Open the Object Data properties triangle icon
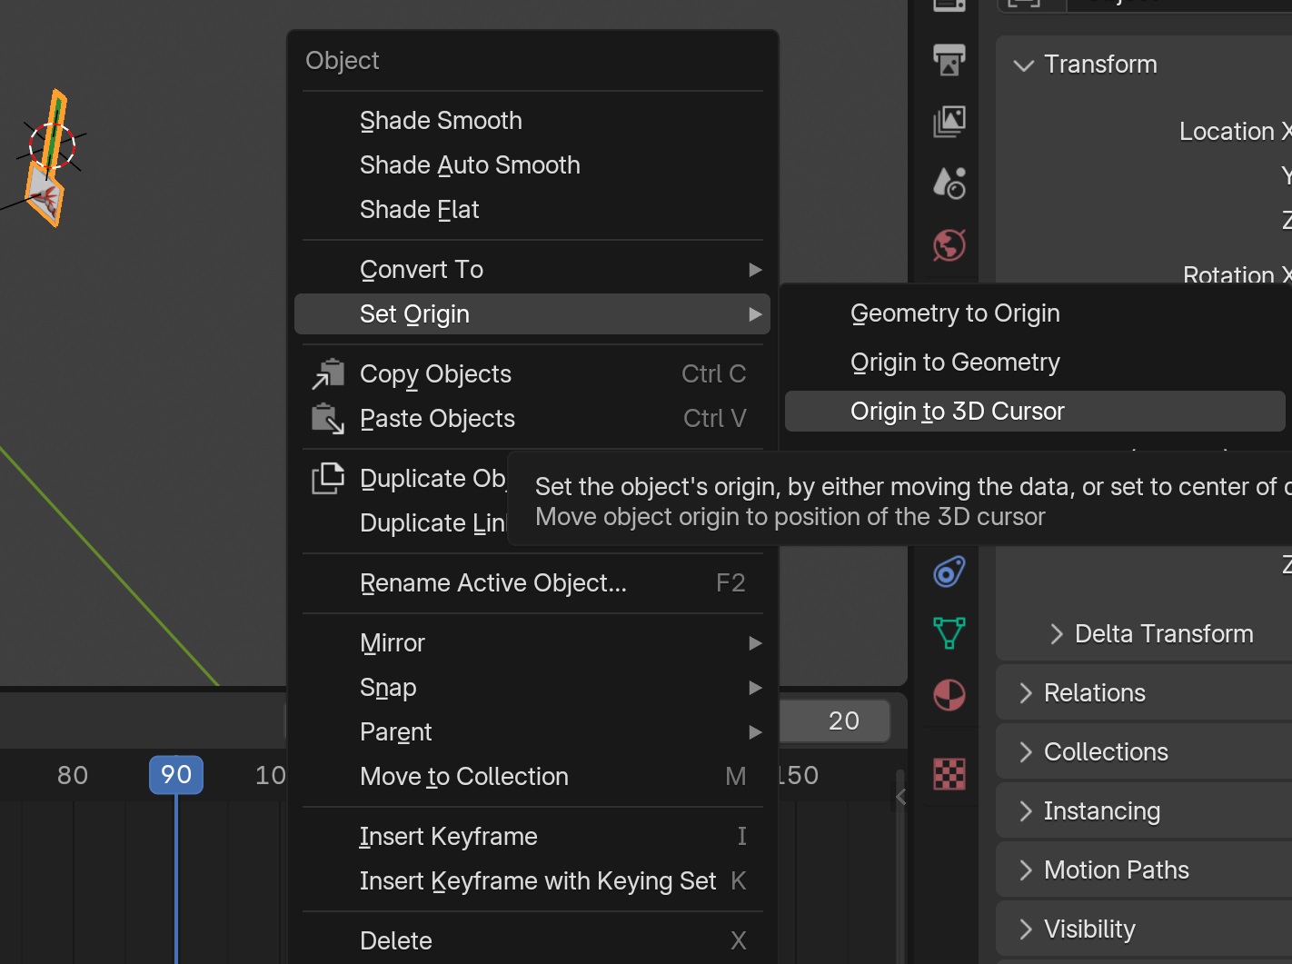This screenshot has height=964, width=1292. pos(949,633)
